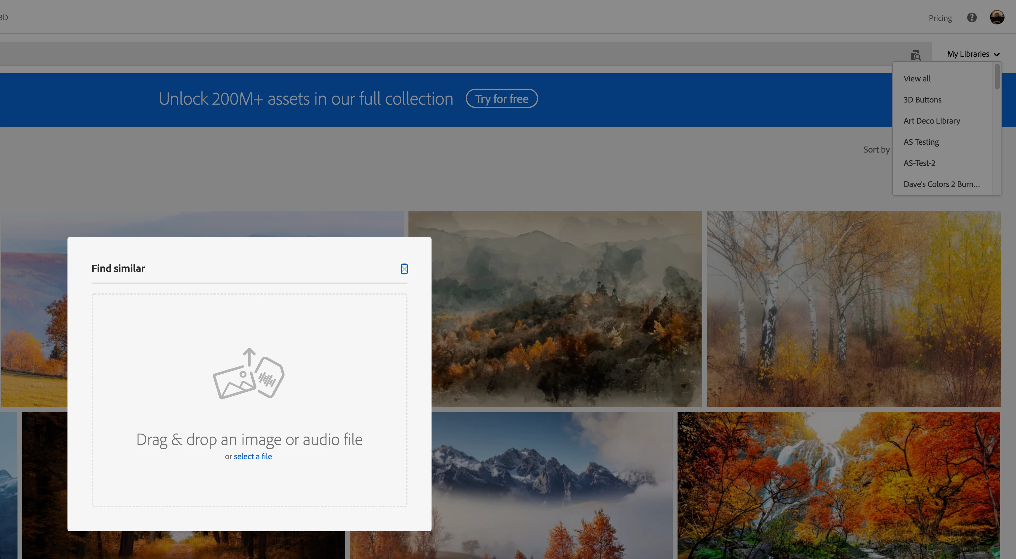Pick the AS Testing library
1016x559 pixels.
click(x=921, y=142)
